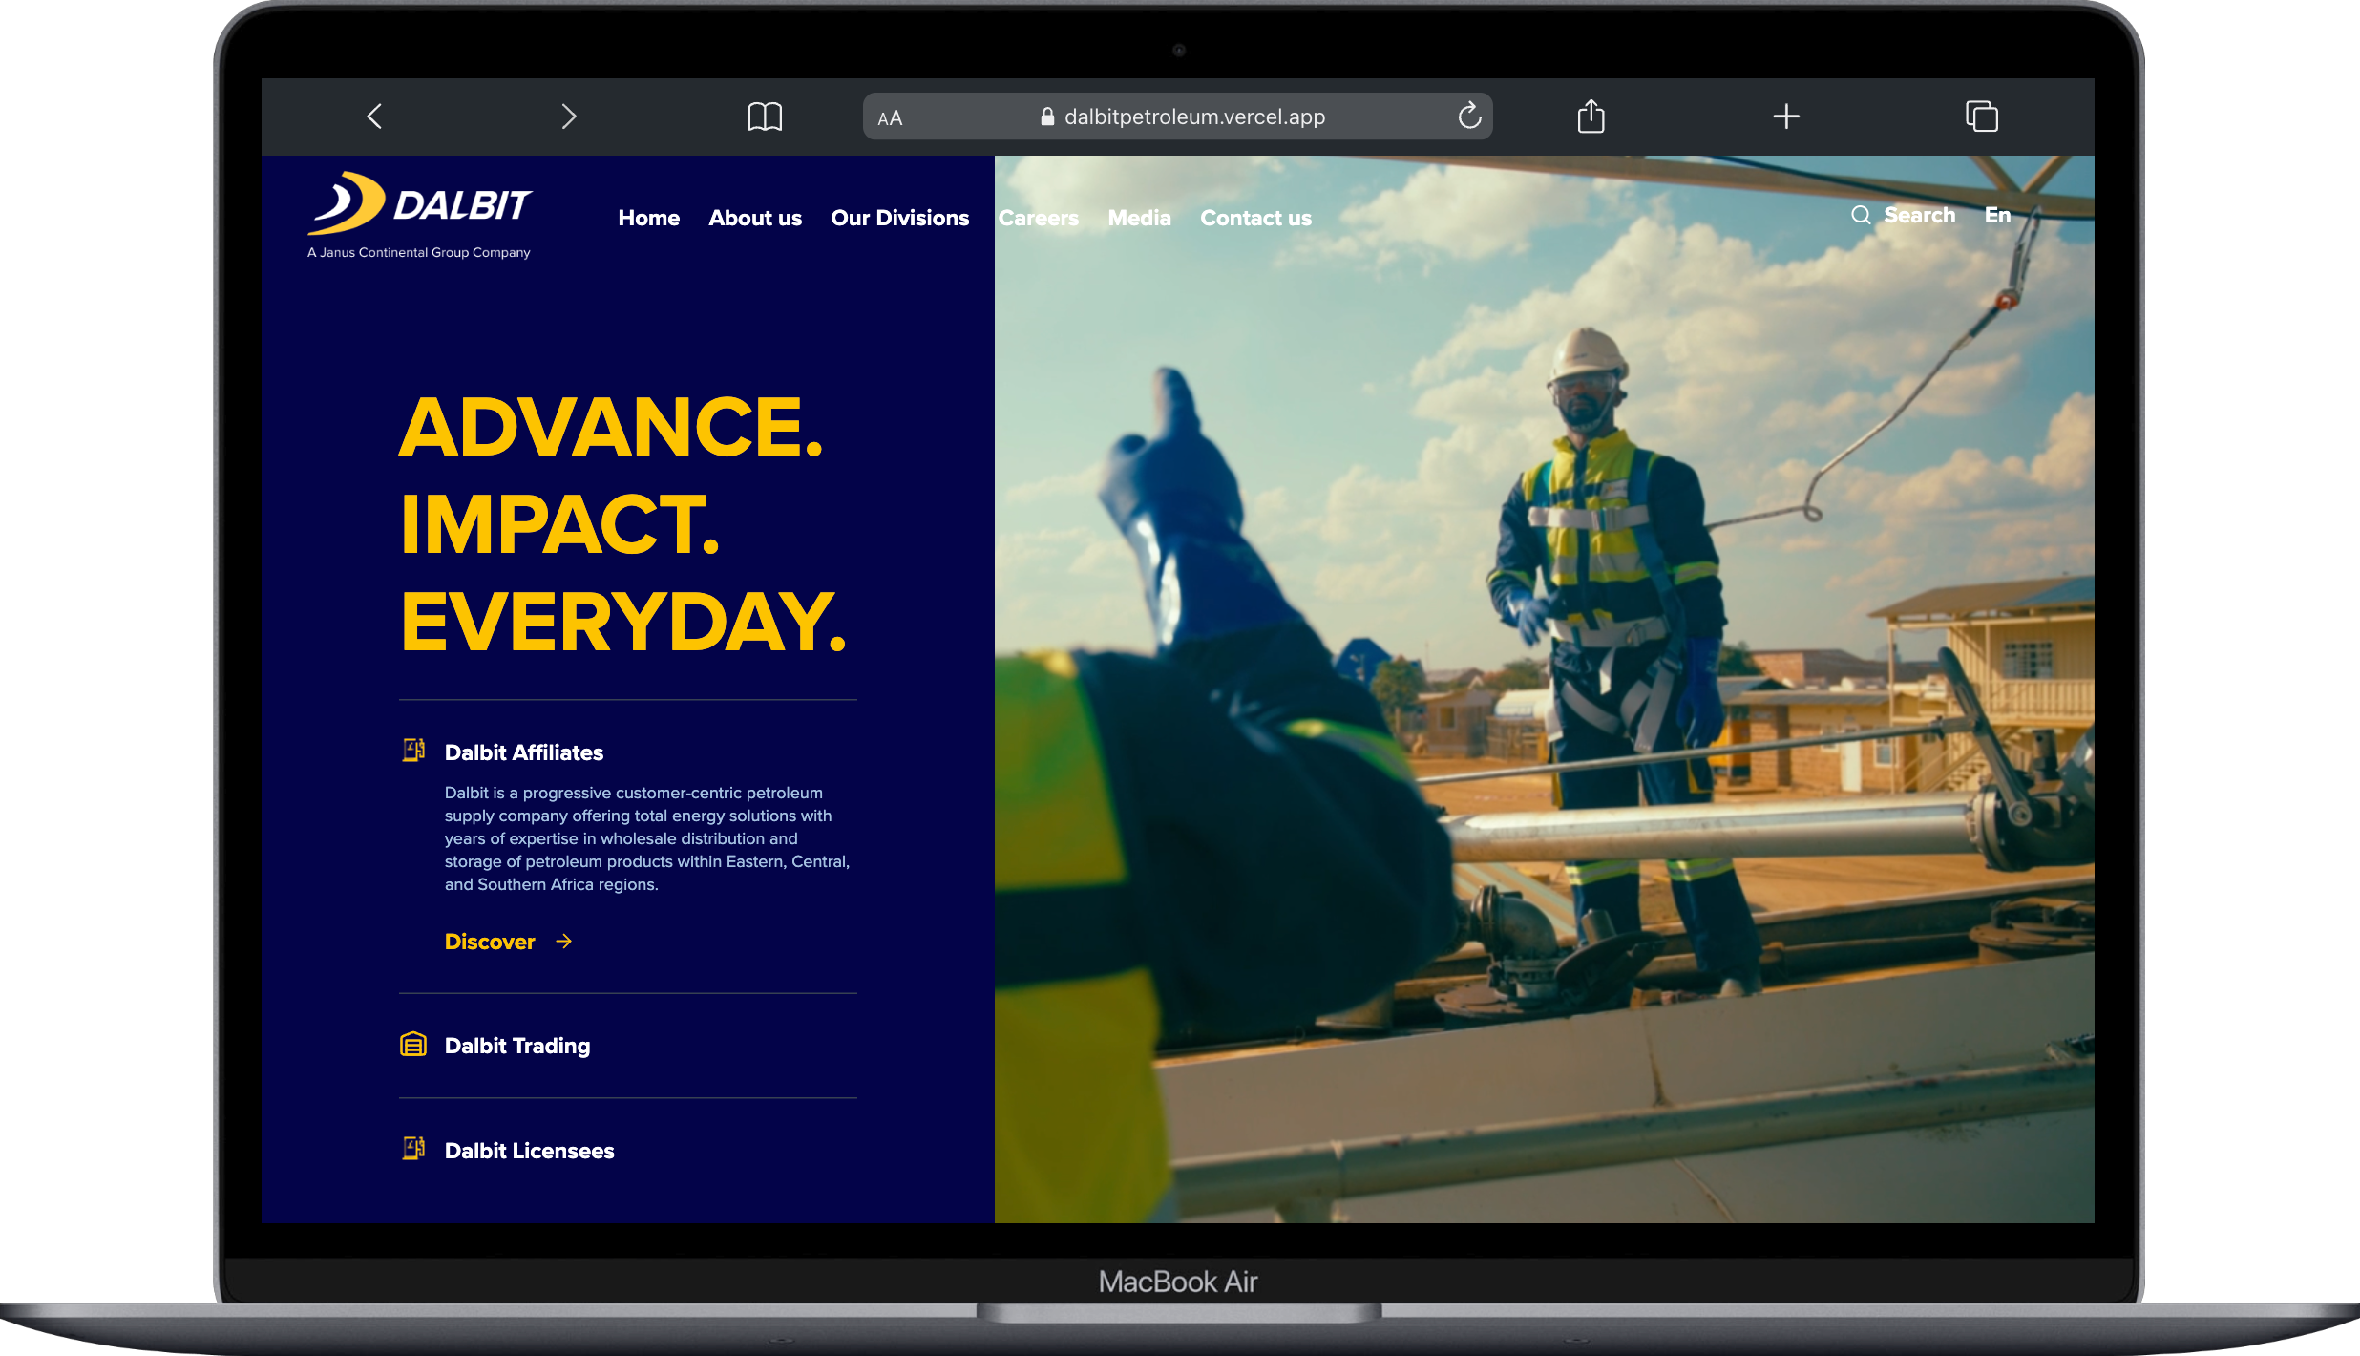Open the Contact us page

point(1255,218)
